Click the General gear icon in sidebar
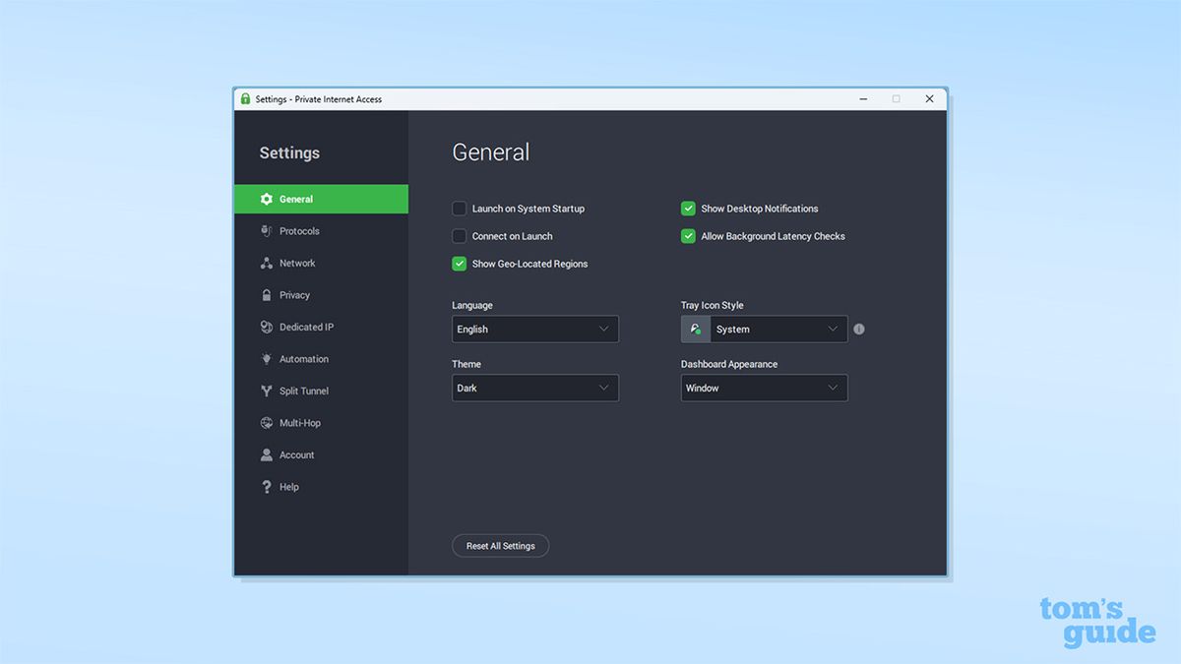 267,199
